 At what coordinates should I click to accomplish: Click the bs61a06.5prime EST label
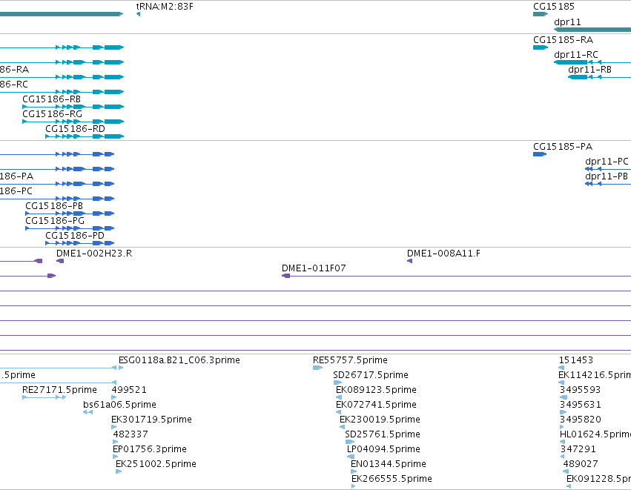pos(119,404)
